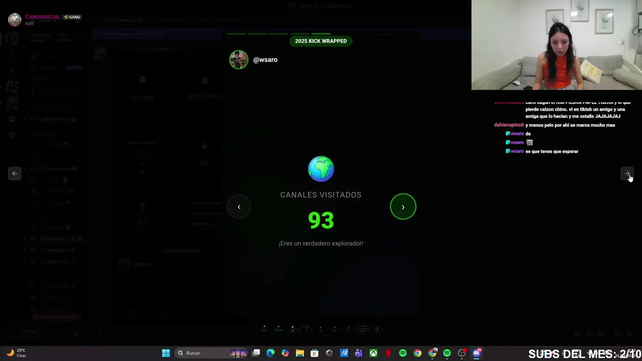Open the weather widget showing 23°C Clear
The width and height of the screenshot is (642, 361).
click(16, 353)
